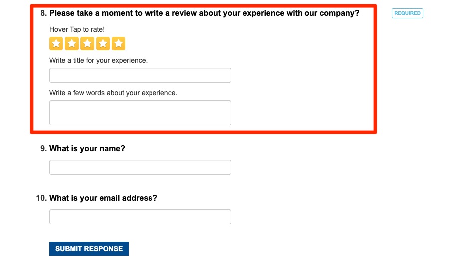The height and width of the screenshot is (268, 454).
Task: Give five stars with the last star
Action: coord(118,44)
